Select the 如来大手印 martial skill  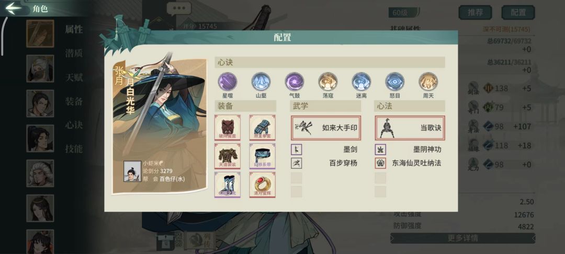pos(326,128)
